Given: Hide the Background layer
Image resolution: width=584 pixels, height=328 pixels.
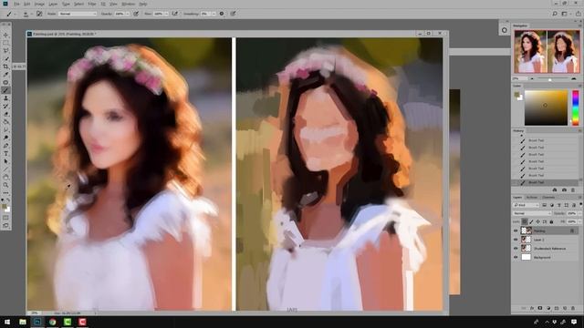Looking at the screenshot, I should (x=516, y=257).
